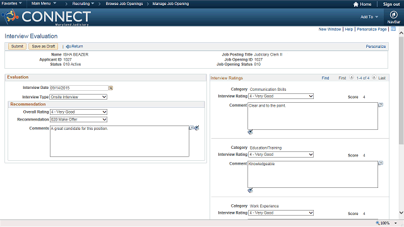
Task: Click First in Interview Ratings navigation
Action: 342,78
